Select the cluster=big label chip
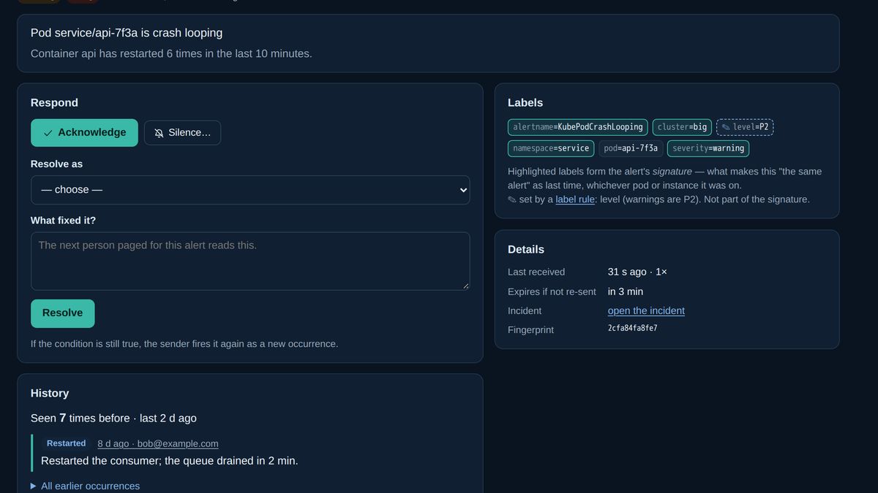Image resolution: width=878 pixels, height=493 pixels. click(x=683, y=127)
